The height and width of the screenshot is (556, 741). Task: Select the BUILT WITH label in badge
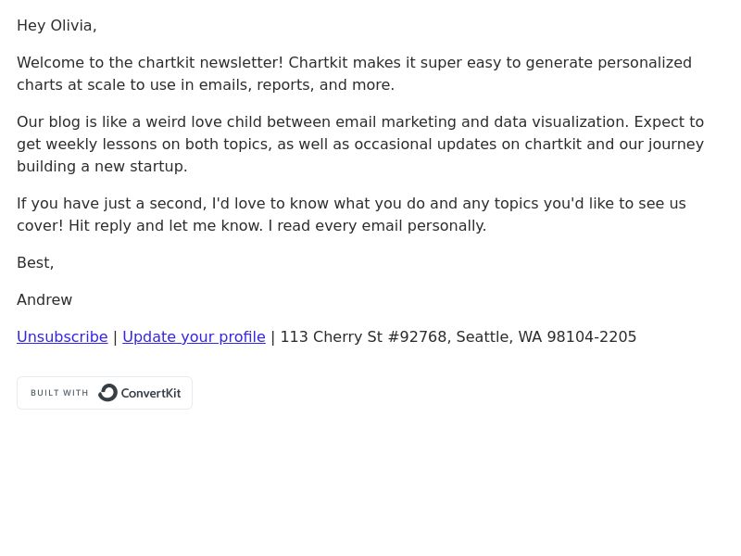click(59, 393)
